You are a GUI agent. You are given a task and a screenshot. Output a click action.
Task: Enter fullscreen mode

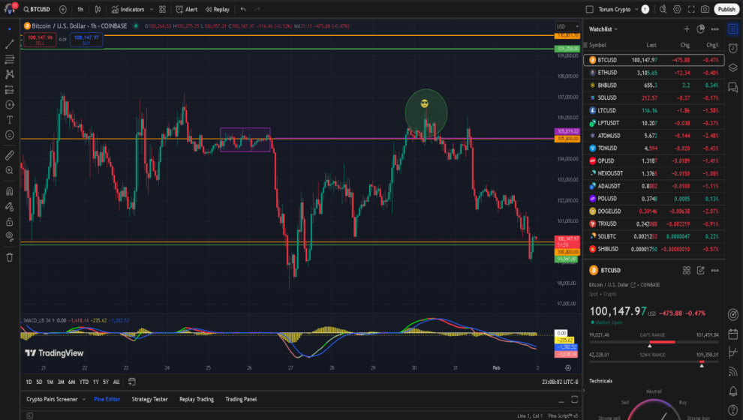point(691,9)
